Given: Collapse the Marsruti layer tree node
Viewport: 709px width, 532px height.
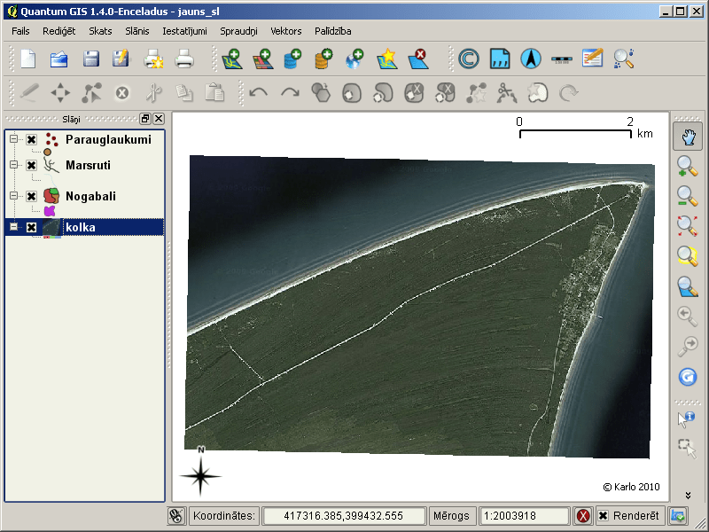Looking at the screenshot, I should click(x=14, y=165).
